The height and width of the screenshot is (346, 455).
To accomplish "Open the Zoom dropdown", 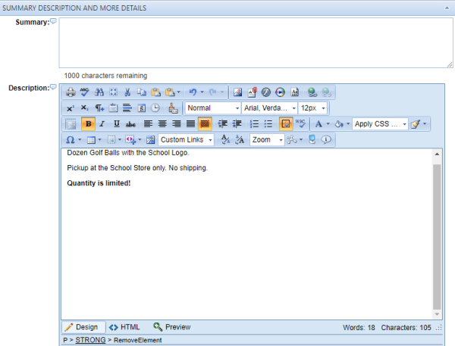I will click(267, 139).
